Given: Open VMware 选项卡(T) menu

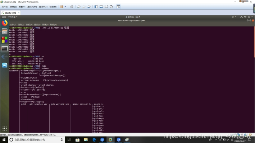Looking at the screenshot, I should (x=43, y=7).
